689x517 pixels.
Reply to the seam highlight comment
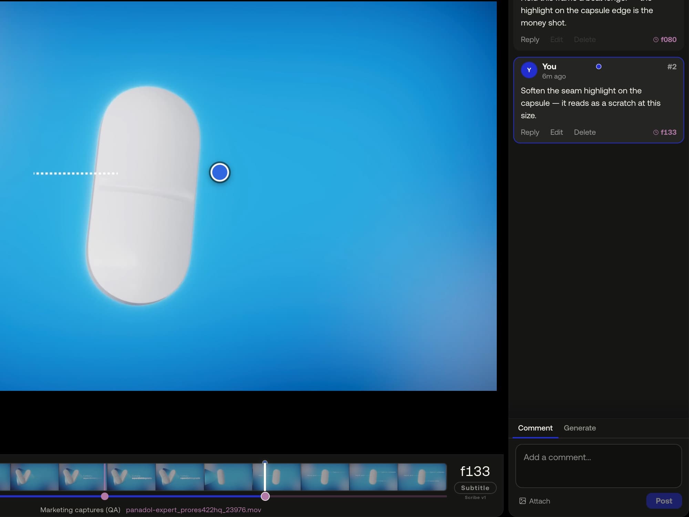coord(530,132)
